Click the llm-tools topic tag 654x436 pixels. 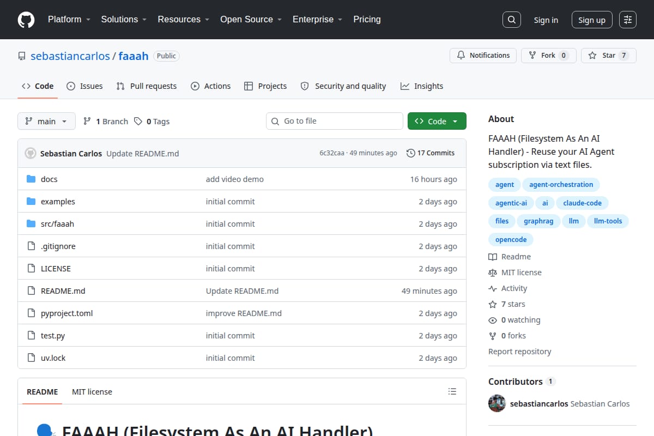coord(608,221)
